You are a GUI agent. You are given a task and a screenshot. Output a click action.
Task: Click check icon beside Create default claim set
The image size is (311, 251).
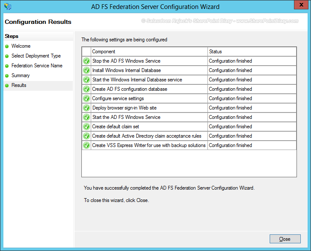pos(86,127)
